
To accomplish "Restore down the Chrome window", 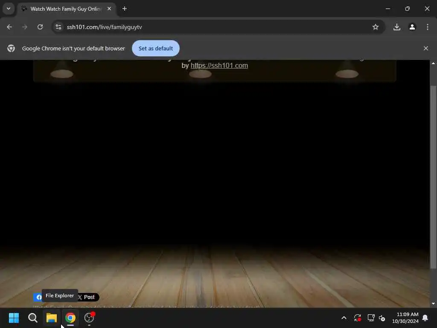I will tap(408, 9).
